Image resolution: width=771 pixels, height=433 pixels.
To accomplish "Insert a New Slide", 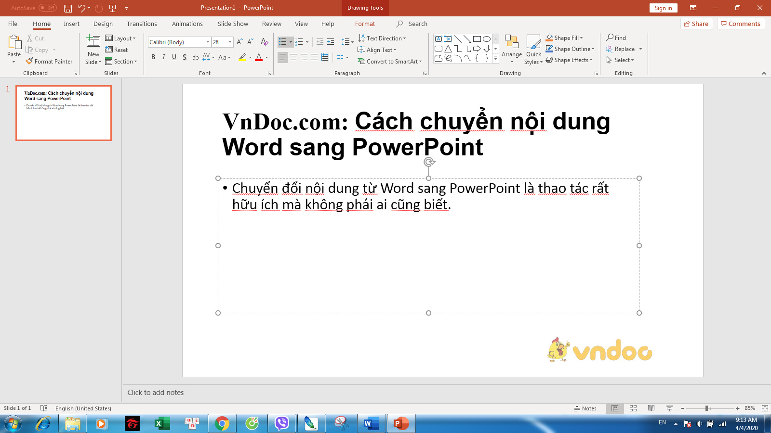I will [93, 48].
